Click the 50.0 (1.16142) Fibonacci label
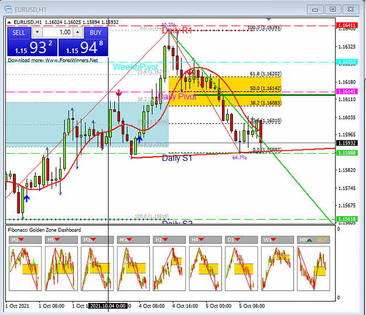Viewport: 366px width, 315px height. pos(266,88)
